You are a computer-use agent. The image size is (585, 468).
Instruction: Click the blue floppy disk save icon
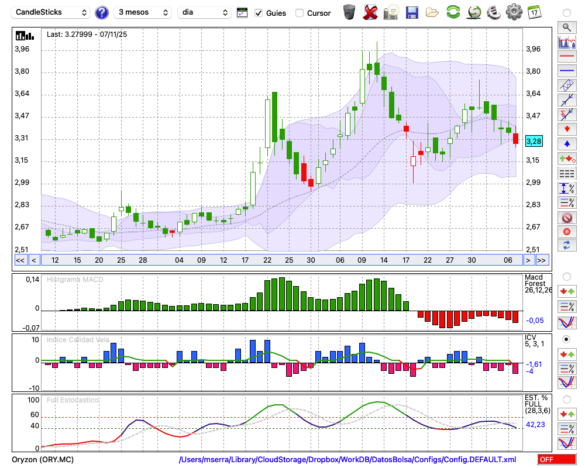(x=412, y=12)
